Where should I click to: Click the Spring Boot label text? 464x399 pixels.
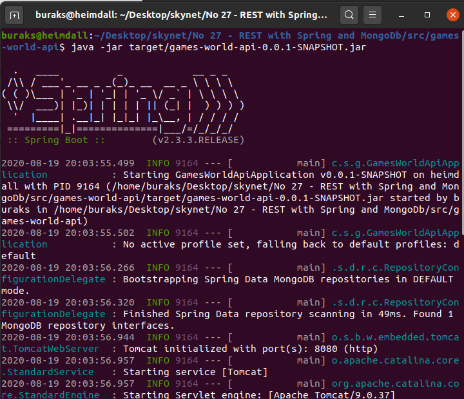pyautogui.click(x=56, y=140)
